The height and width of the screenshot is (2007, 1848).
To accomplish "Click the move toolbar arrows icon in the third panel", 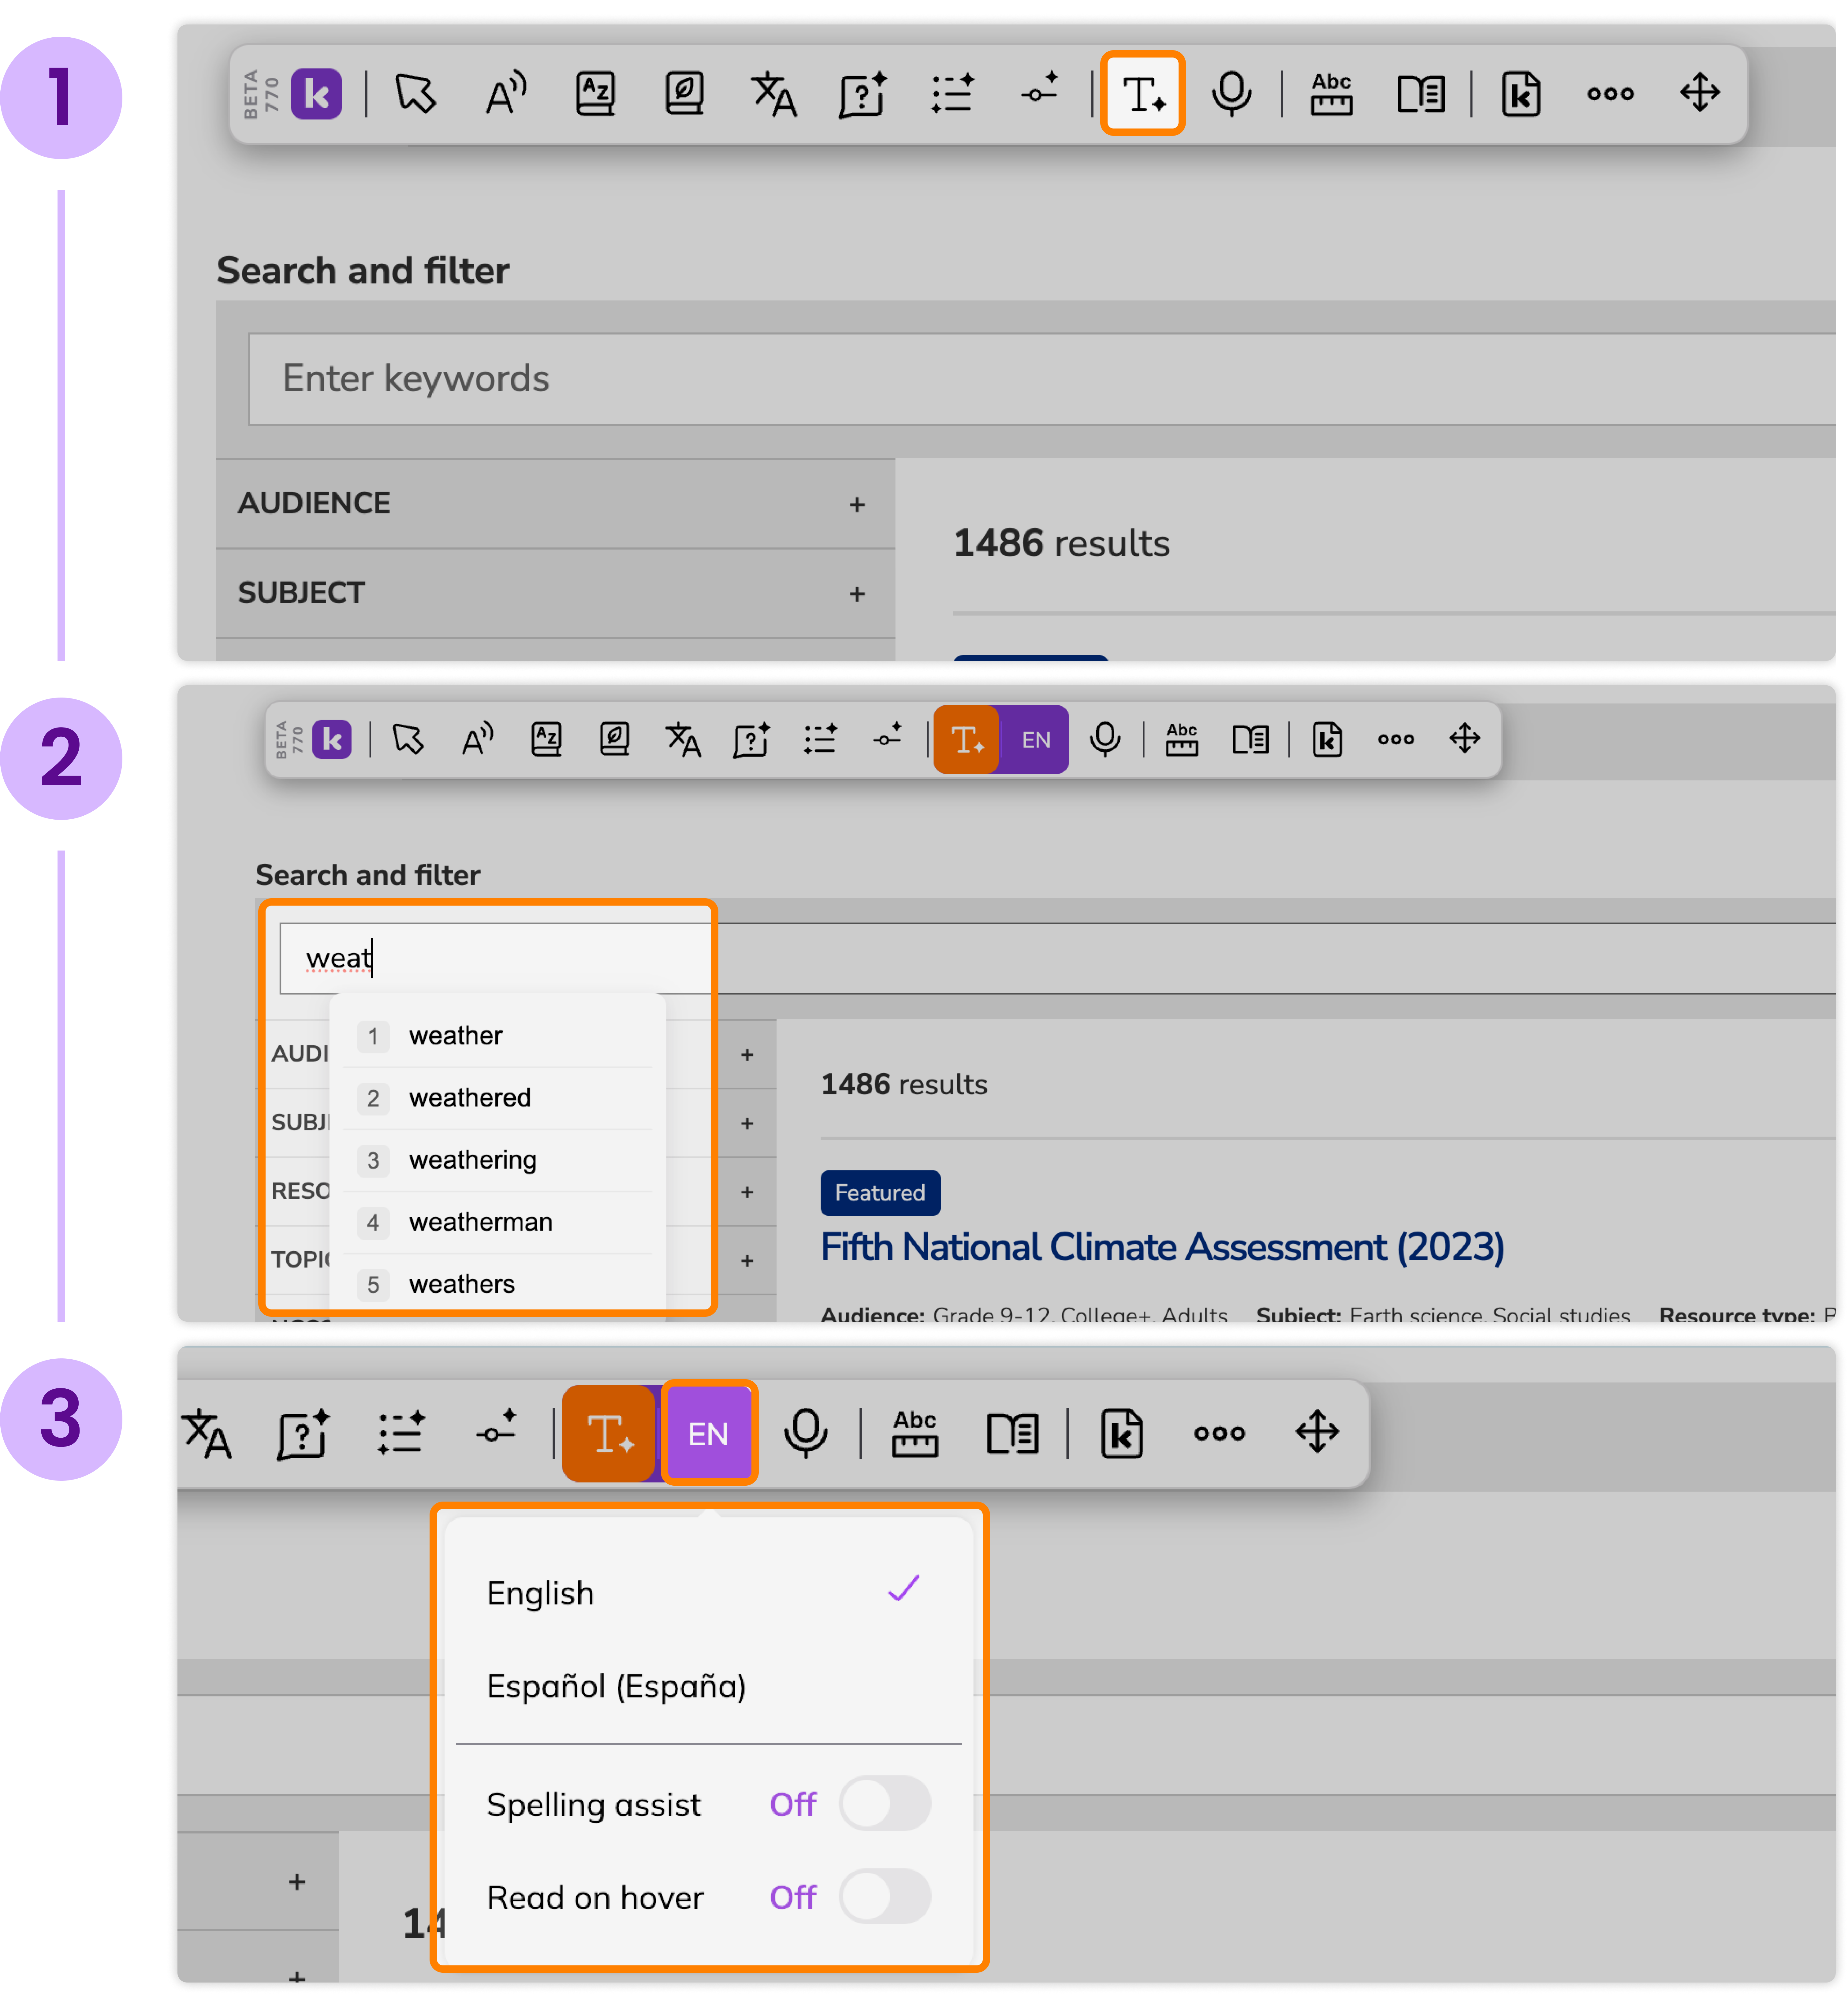I will click(1317, 1432).
